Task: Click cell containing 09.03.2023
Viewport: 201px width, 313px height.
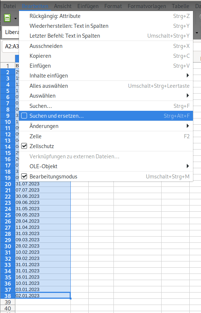Action: (43, 240)
